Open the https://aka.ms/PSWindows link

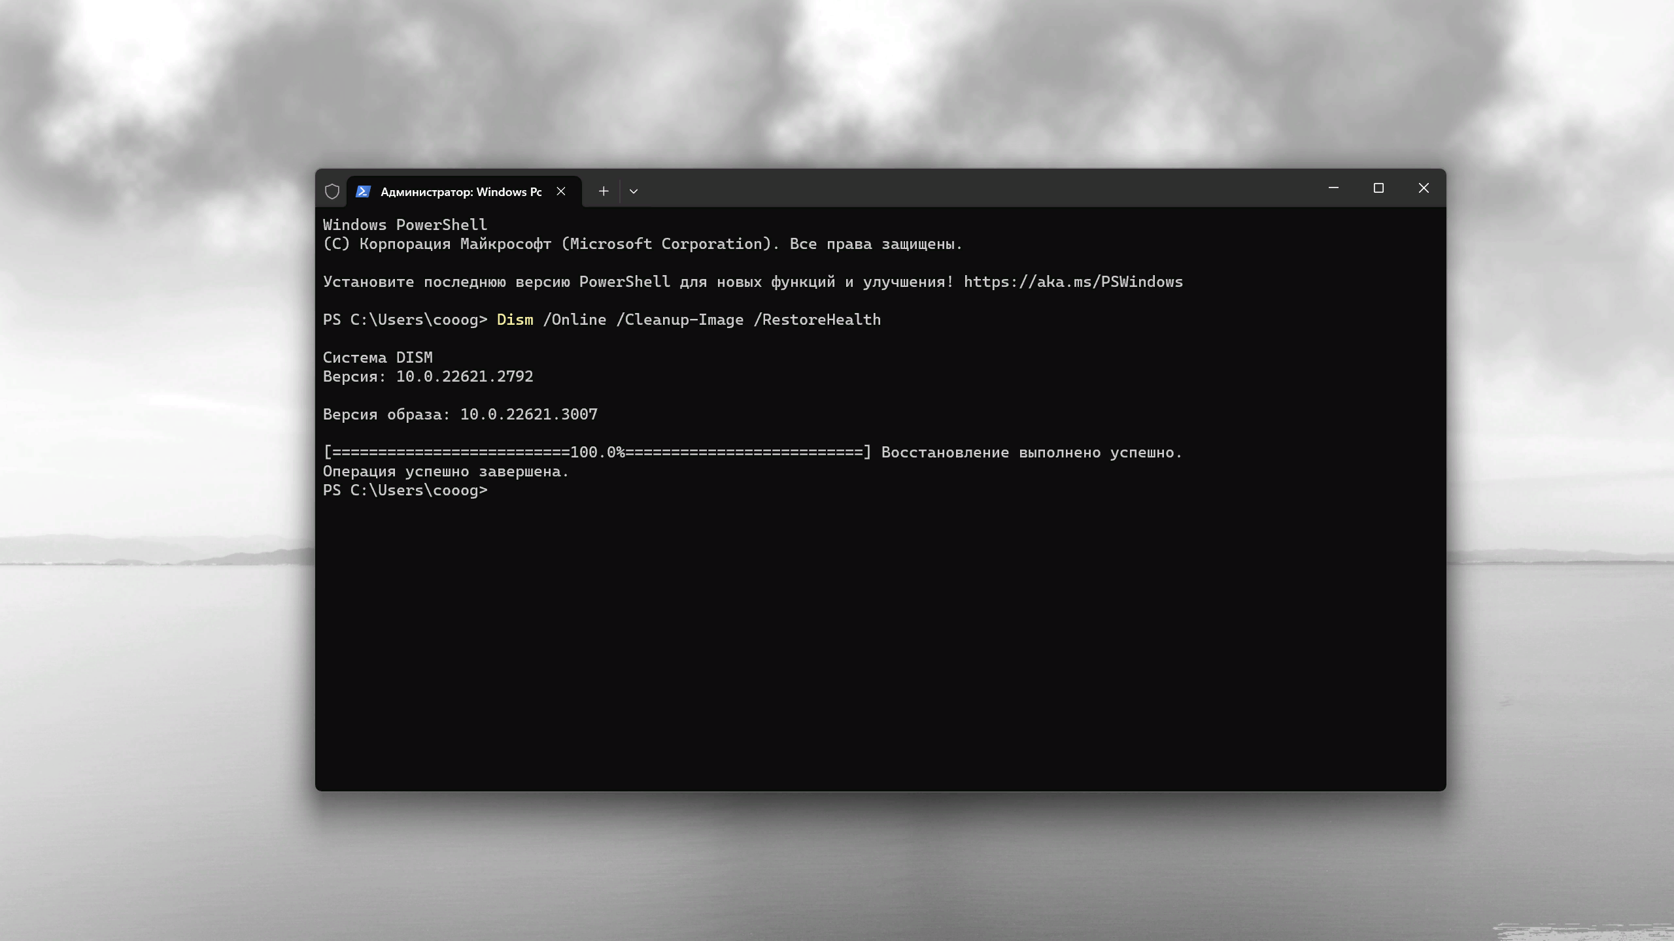1073,282
